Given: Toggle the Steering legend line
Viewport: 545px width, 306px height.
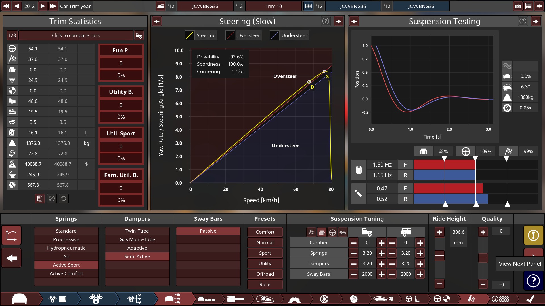Looking at the screenshot, I should (190, 35).
